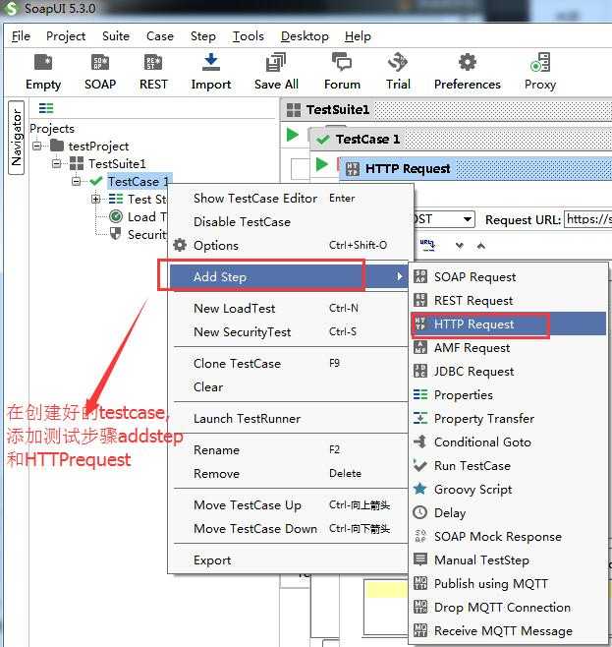
Task: Add a SOAP Mock Response step
Action: point(508,537)
